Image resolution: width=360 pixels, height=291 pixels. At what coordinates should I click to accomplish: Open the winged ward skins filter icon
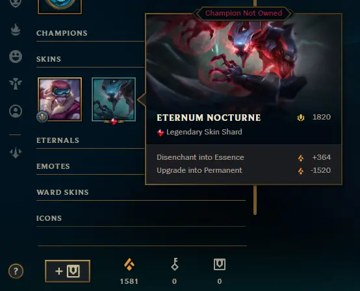click(x=16, y=84)
